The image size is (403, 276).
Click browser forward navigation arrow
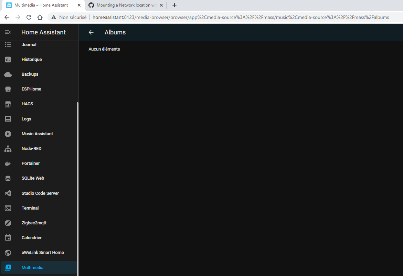click(x=18, y=17)
